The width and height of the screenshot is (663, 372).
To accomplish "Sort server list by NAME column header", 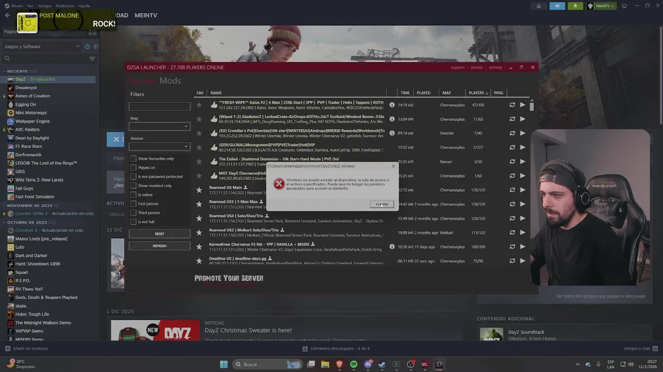I will pos(216,93).
